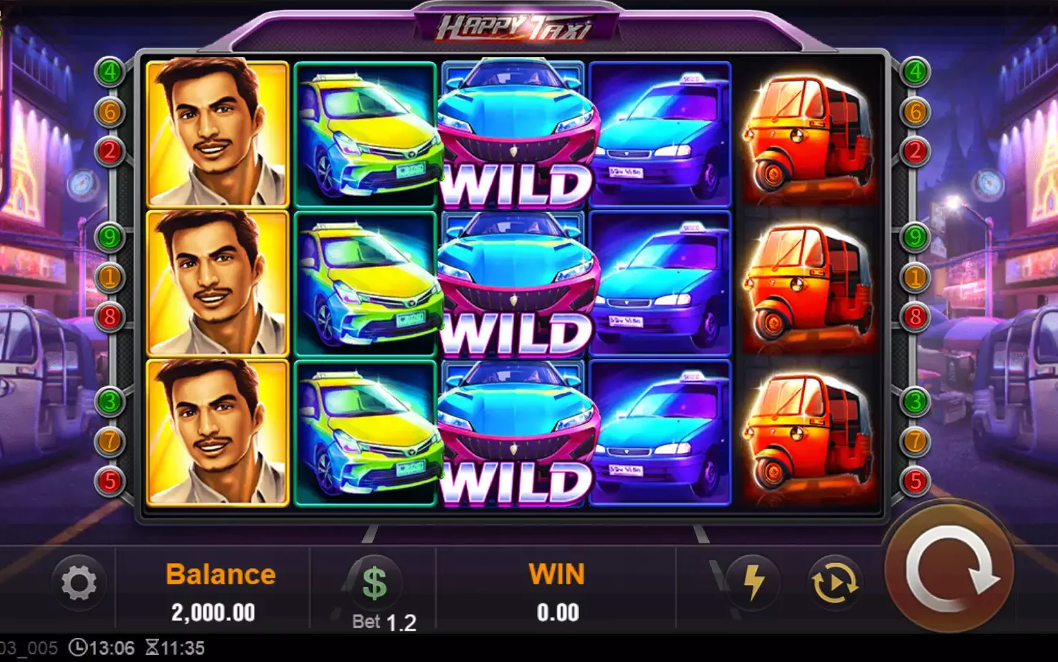The width and height of the screenshot is (1058, 662).
Task: Click the top-left taxi driver symbol
Action: click(218, 134)
